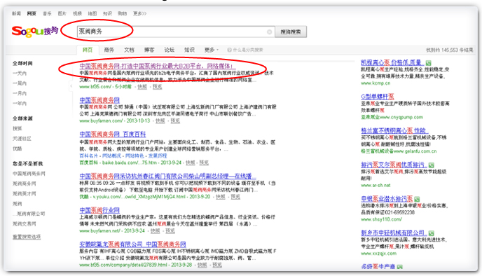Viewport: 482px width, 276px height.
Task: Click the green icon beside 凯程离心泵 ad
Action: point(429,63)
